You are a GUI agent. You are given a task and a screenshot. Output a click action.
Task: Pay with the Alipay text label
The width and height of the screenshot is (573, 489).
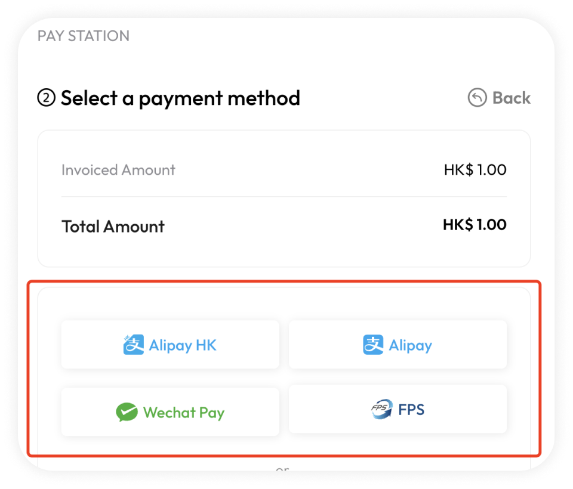(411, 345)
